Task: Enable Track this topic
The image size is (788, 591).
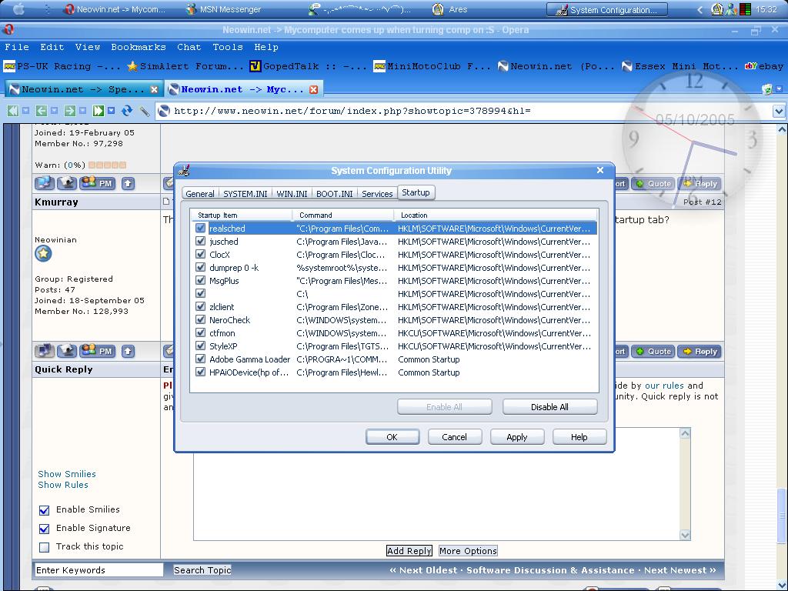Action: [44, 546]
